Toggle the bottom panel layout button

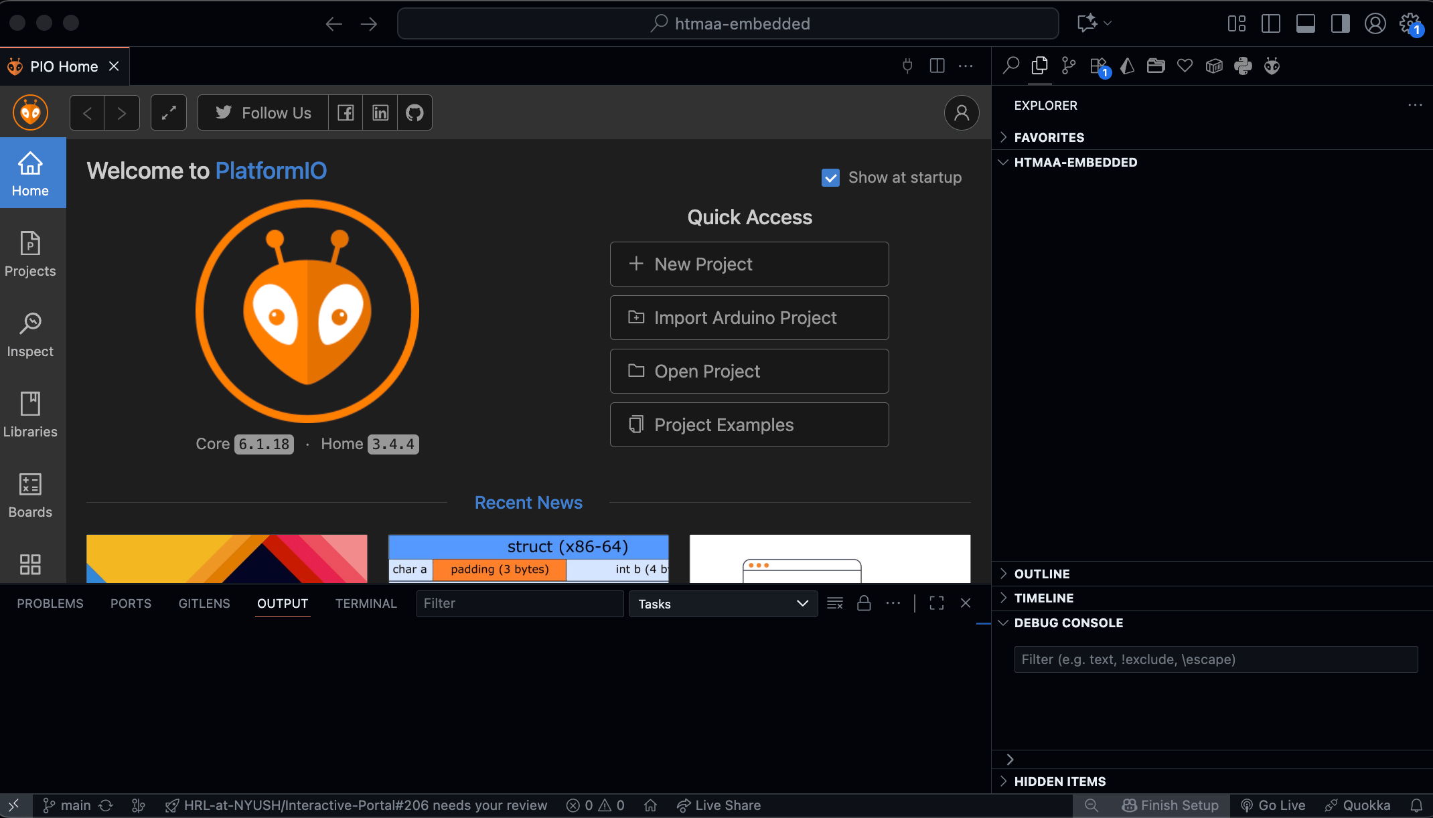coord(1305,23)
